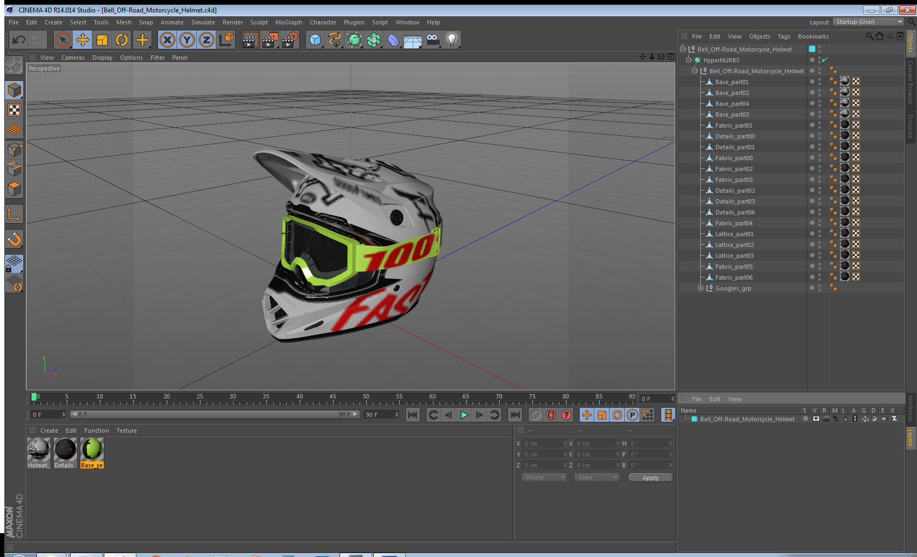
Task: Open the World coordinate dropdown
Action: tap(544, 477)
